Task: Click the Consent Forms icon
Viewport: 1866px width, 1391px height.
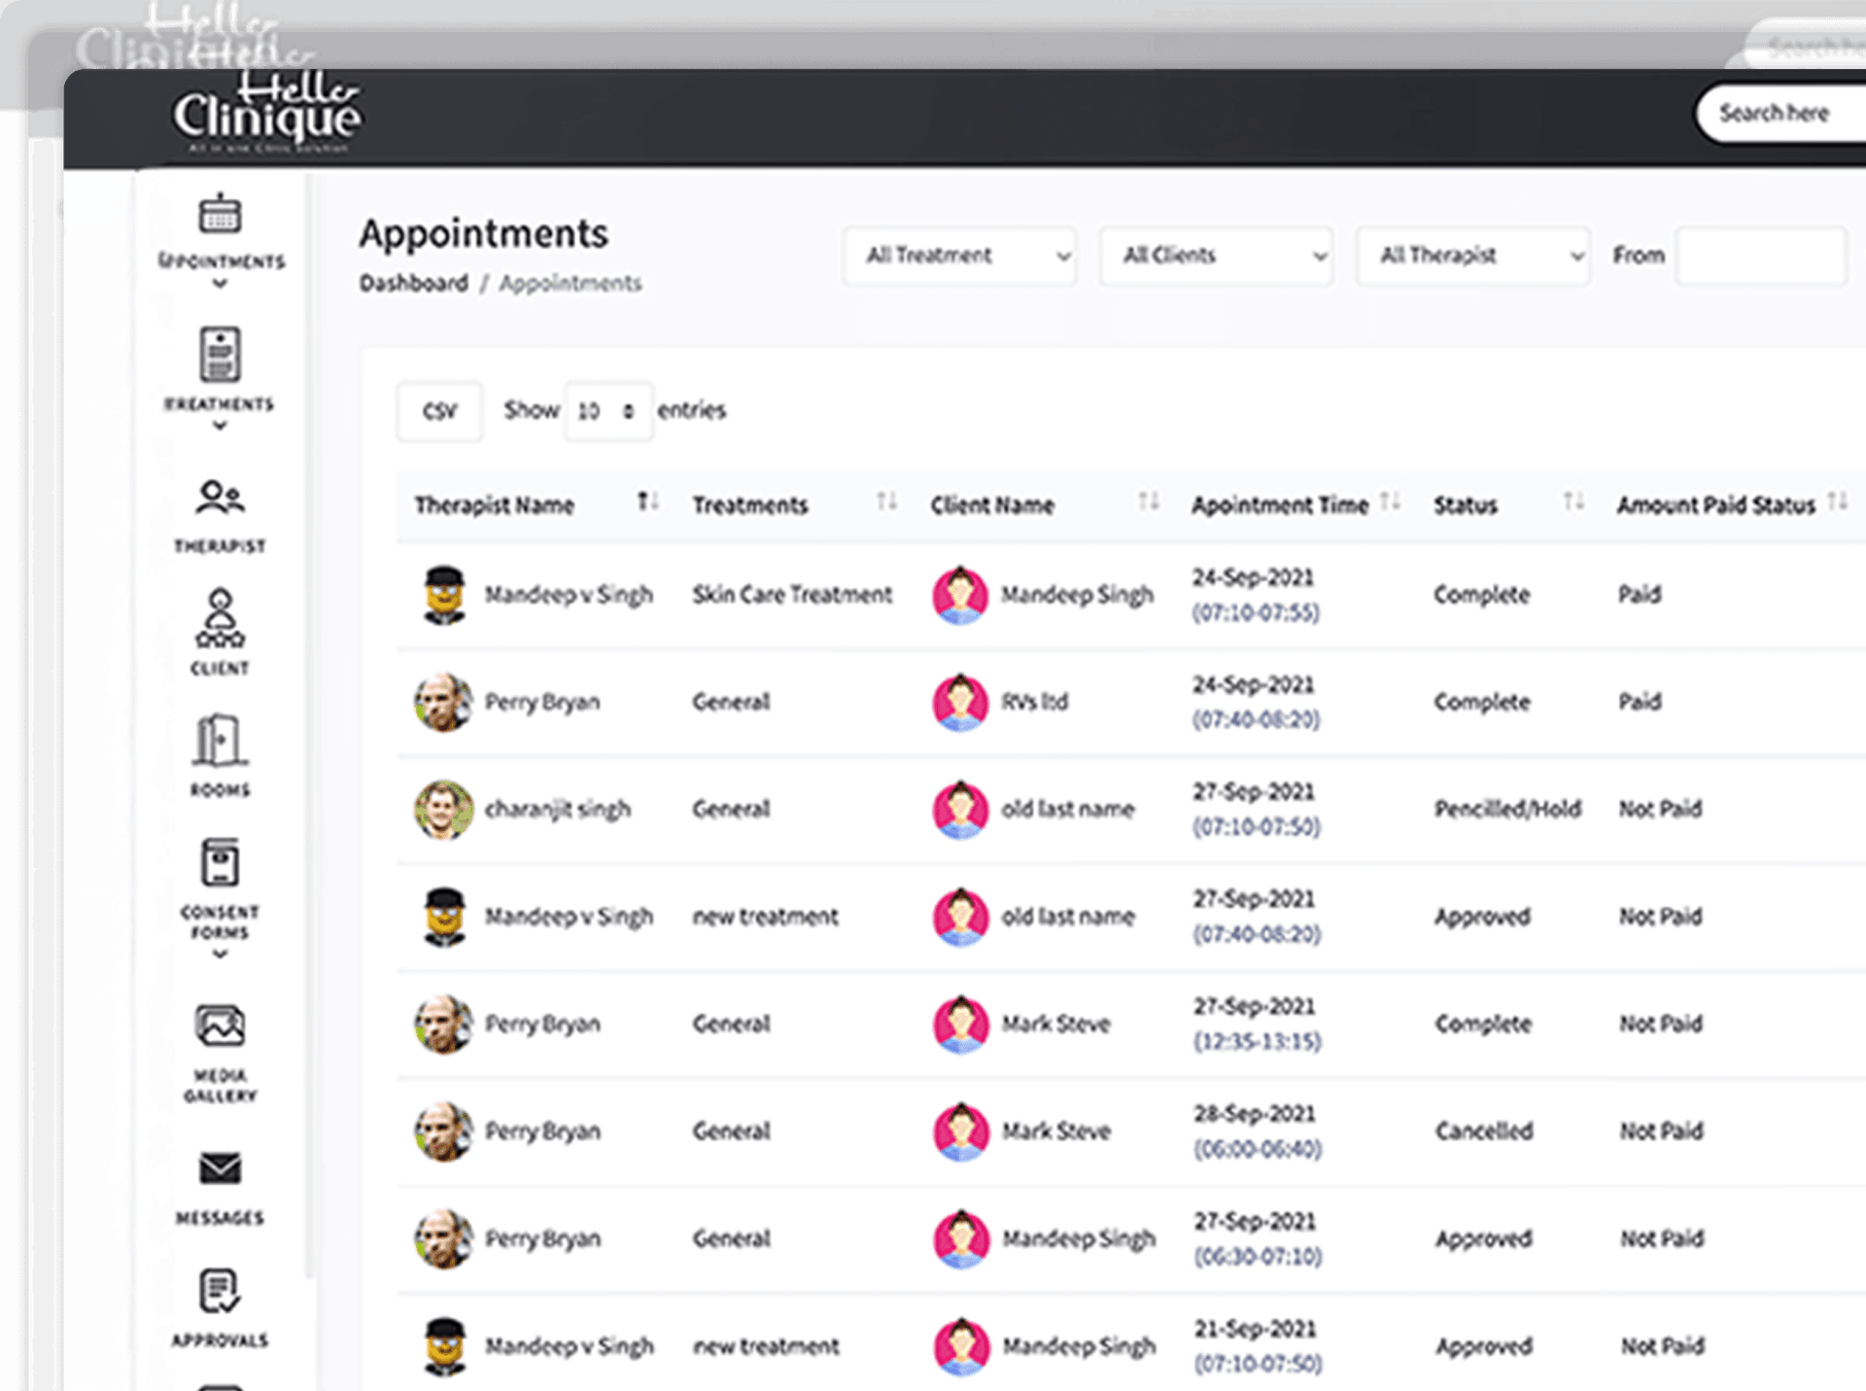Action: [x=220, y=863]
